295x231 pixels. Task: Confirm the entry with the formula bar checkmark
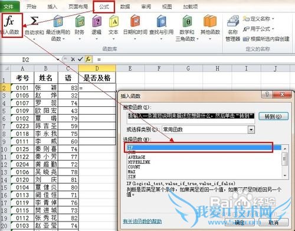pyautogui.click(x=80, y=59)
